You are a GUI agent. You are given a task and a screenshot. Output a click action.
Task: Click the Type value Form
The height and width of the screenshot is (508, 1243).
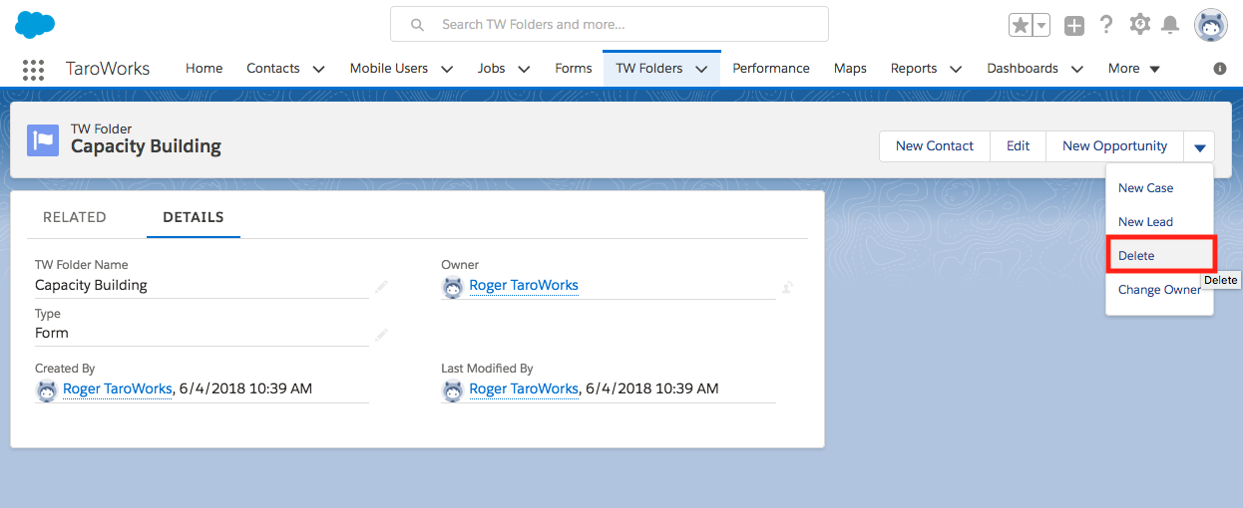52,333
